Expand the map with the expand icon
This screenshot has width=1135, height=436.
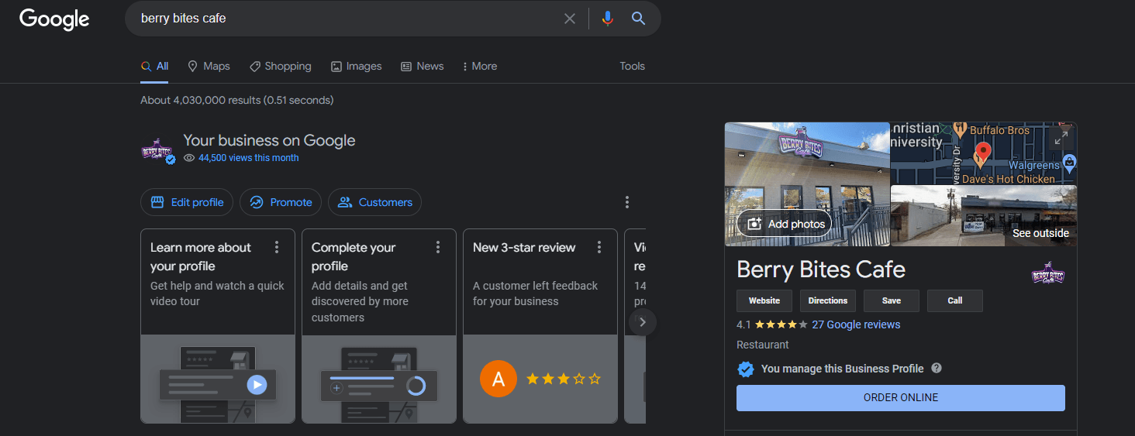click(x=1061, y=137)
